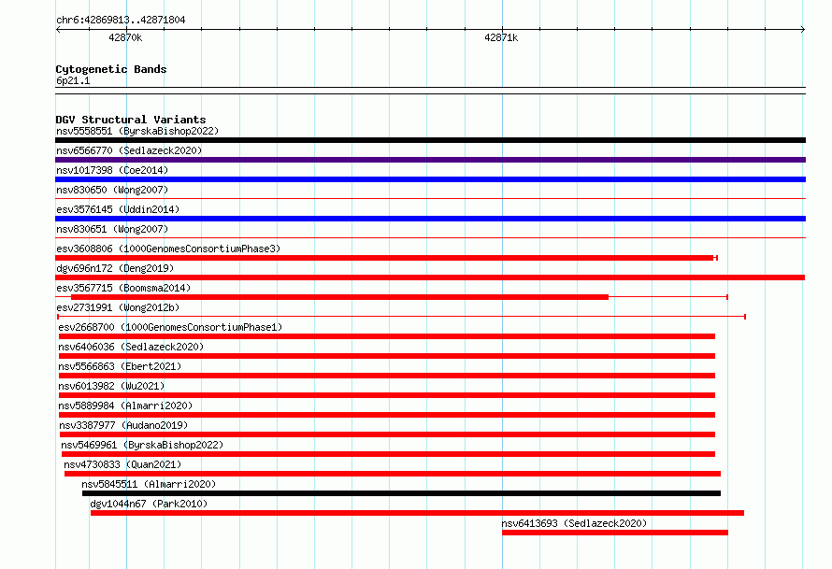832x569 pixels.
Task: Click the purple bar of nsv6566770
Action: point(430,160)
